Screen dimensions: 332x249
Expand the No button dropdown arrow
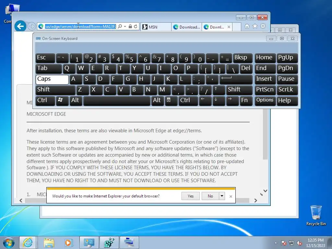222,196
